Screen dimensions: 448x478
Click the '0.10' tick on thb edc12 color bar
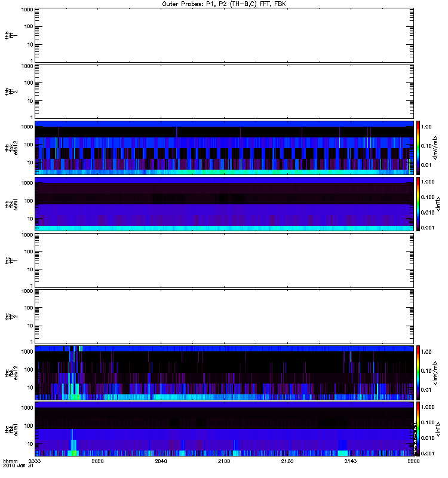[x=426, y=146]
